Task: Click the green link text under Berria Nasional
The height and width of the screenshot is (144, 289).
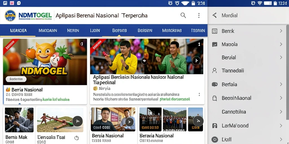Action: 56,100
